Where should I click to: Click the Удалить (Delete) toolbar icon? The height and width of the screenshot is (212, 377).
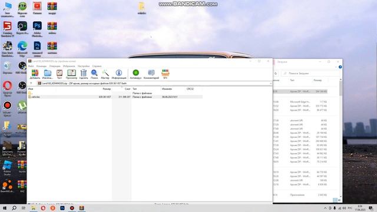[x=84, y=74]
